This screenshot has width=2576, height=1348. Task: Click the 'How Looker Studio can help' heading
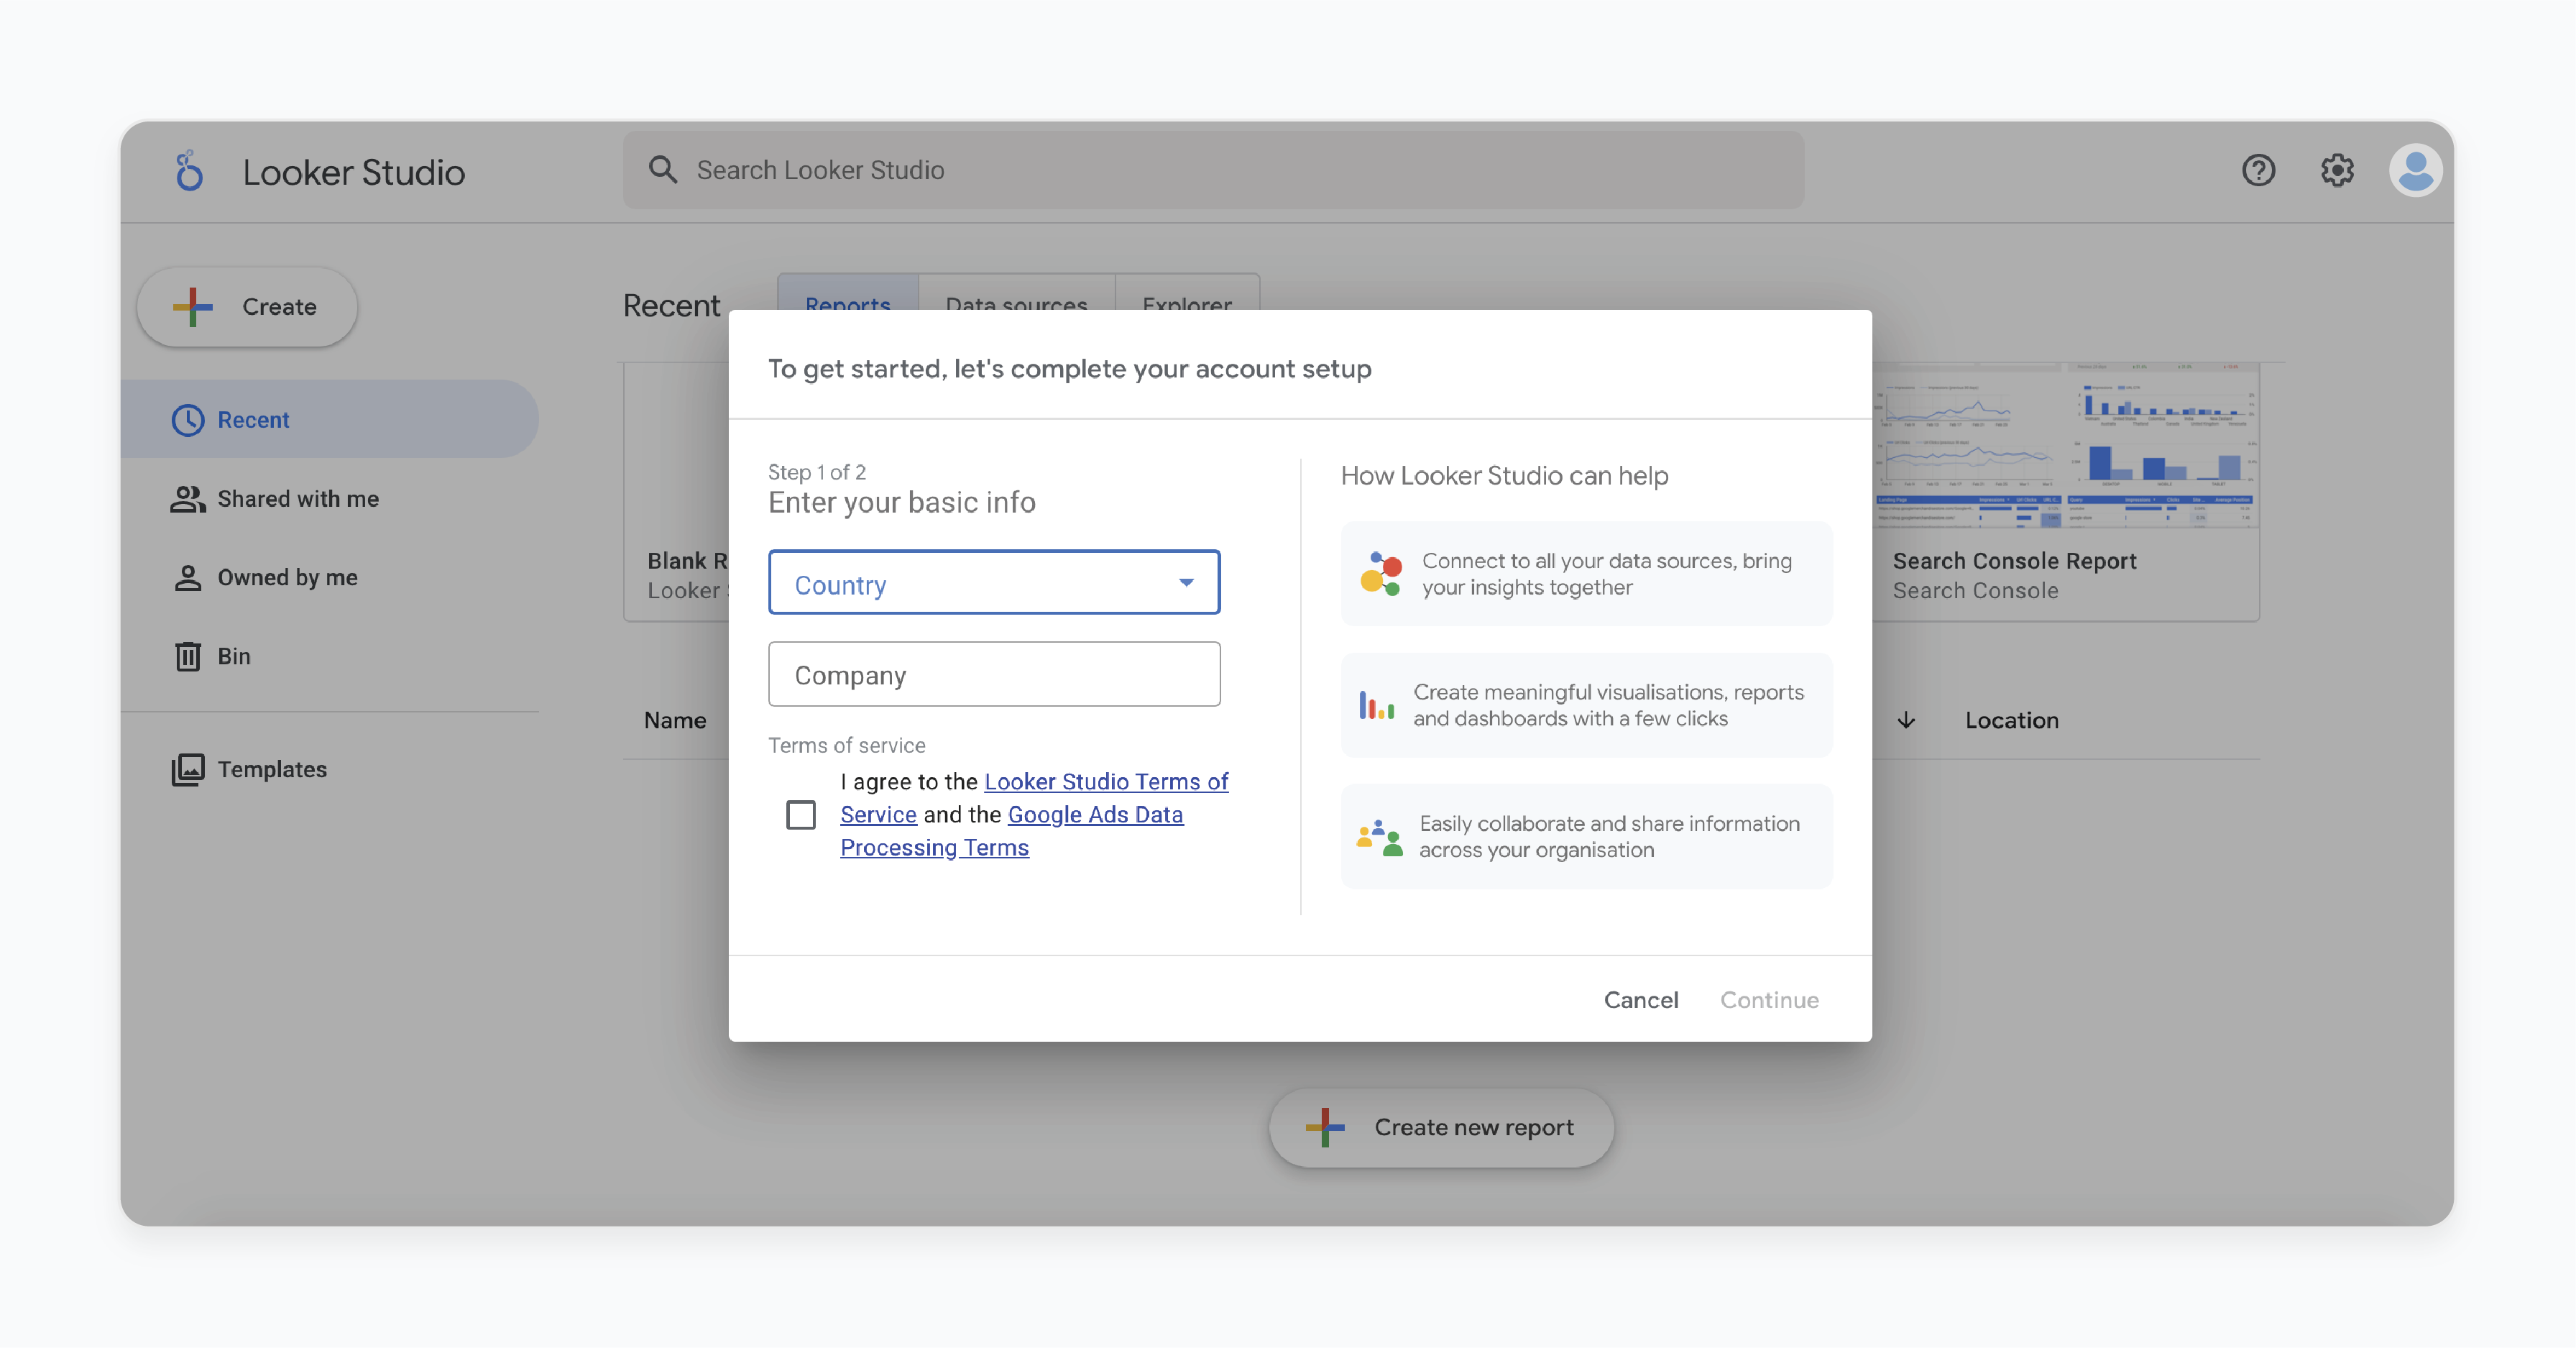1504,476
